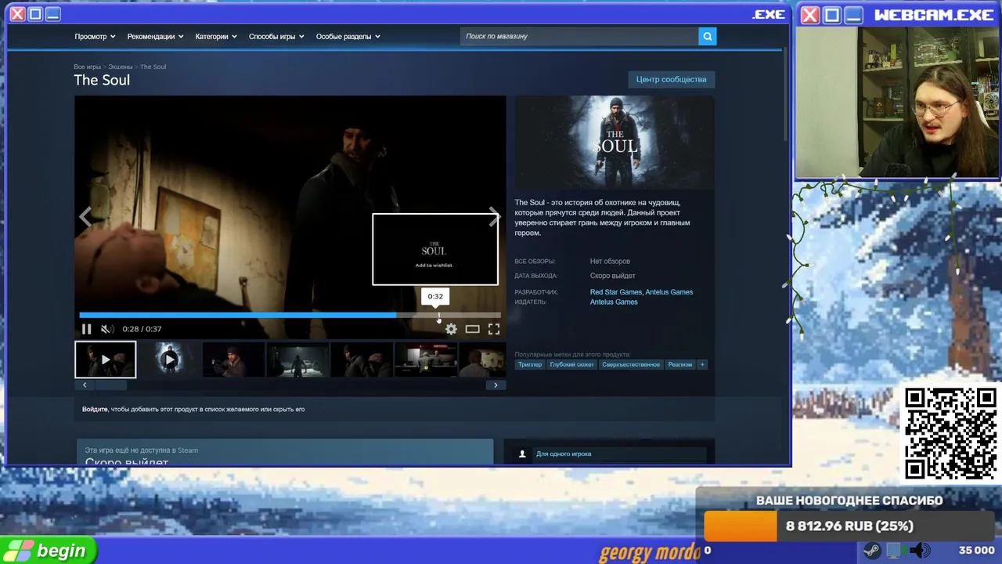Open fourth thumbnail with figure in dark street
1002x564 pixels.
coord(297,360)
